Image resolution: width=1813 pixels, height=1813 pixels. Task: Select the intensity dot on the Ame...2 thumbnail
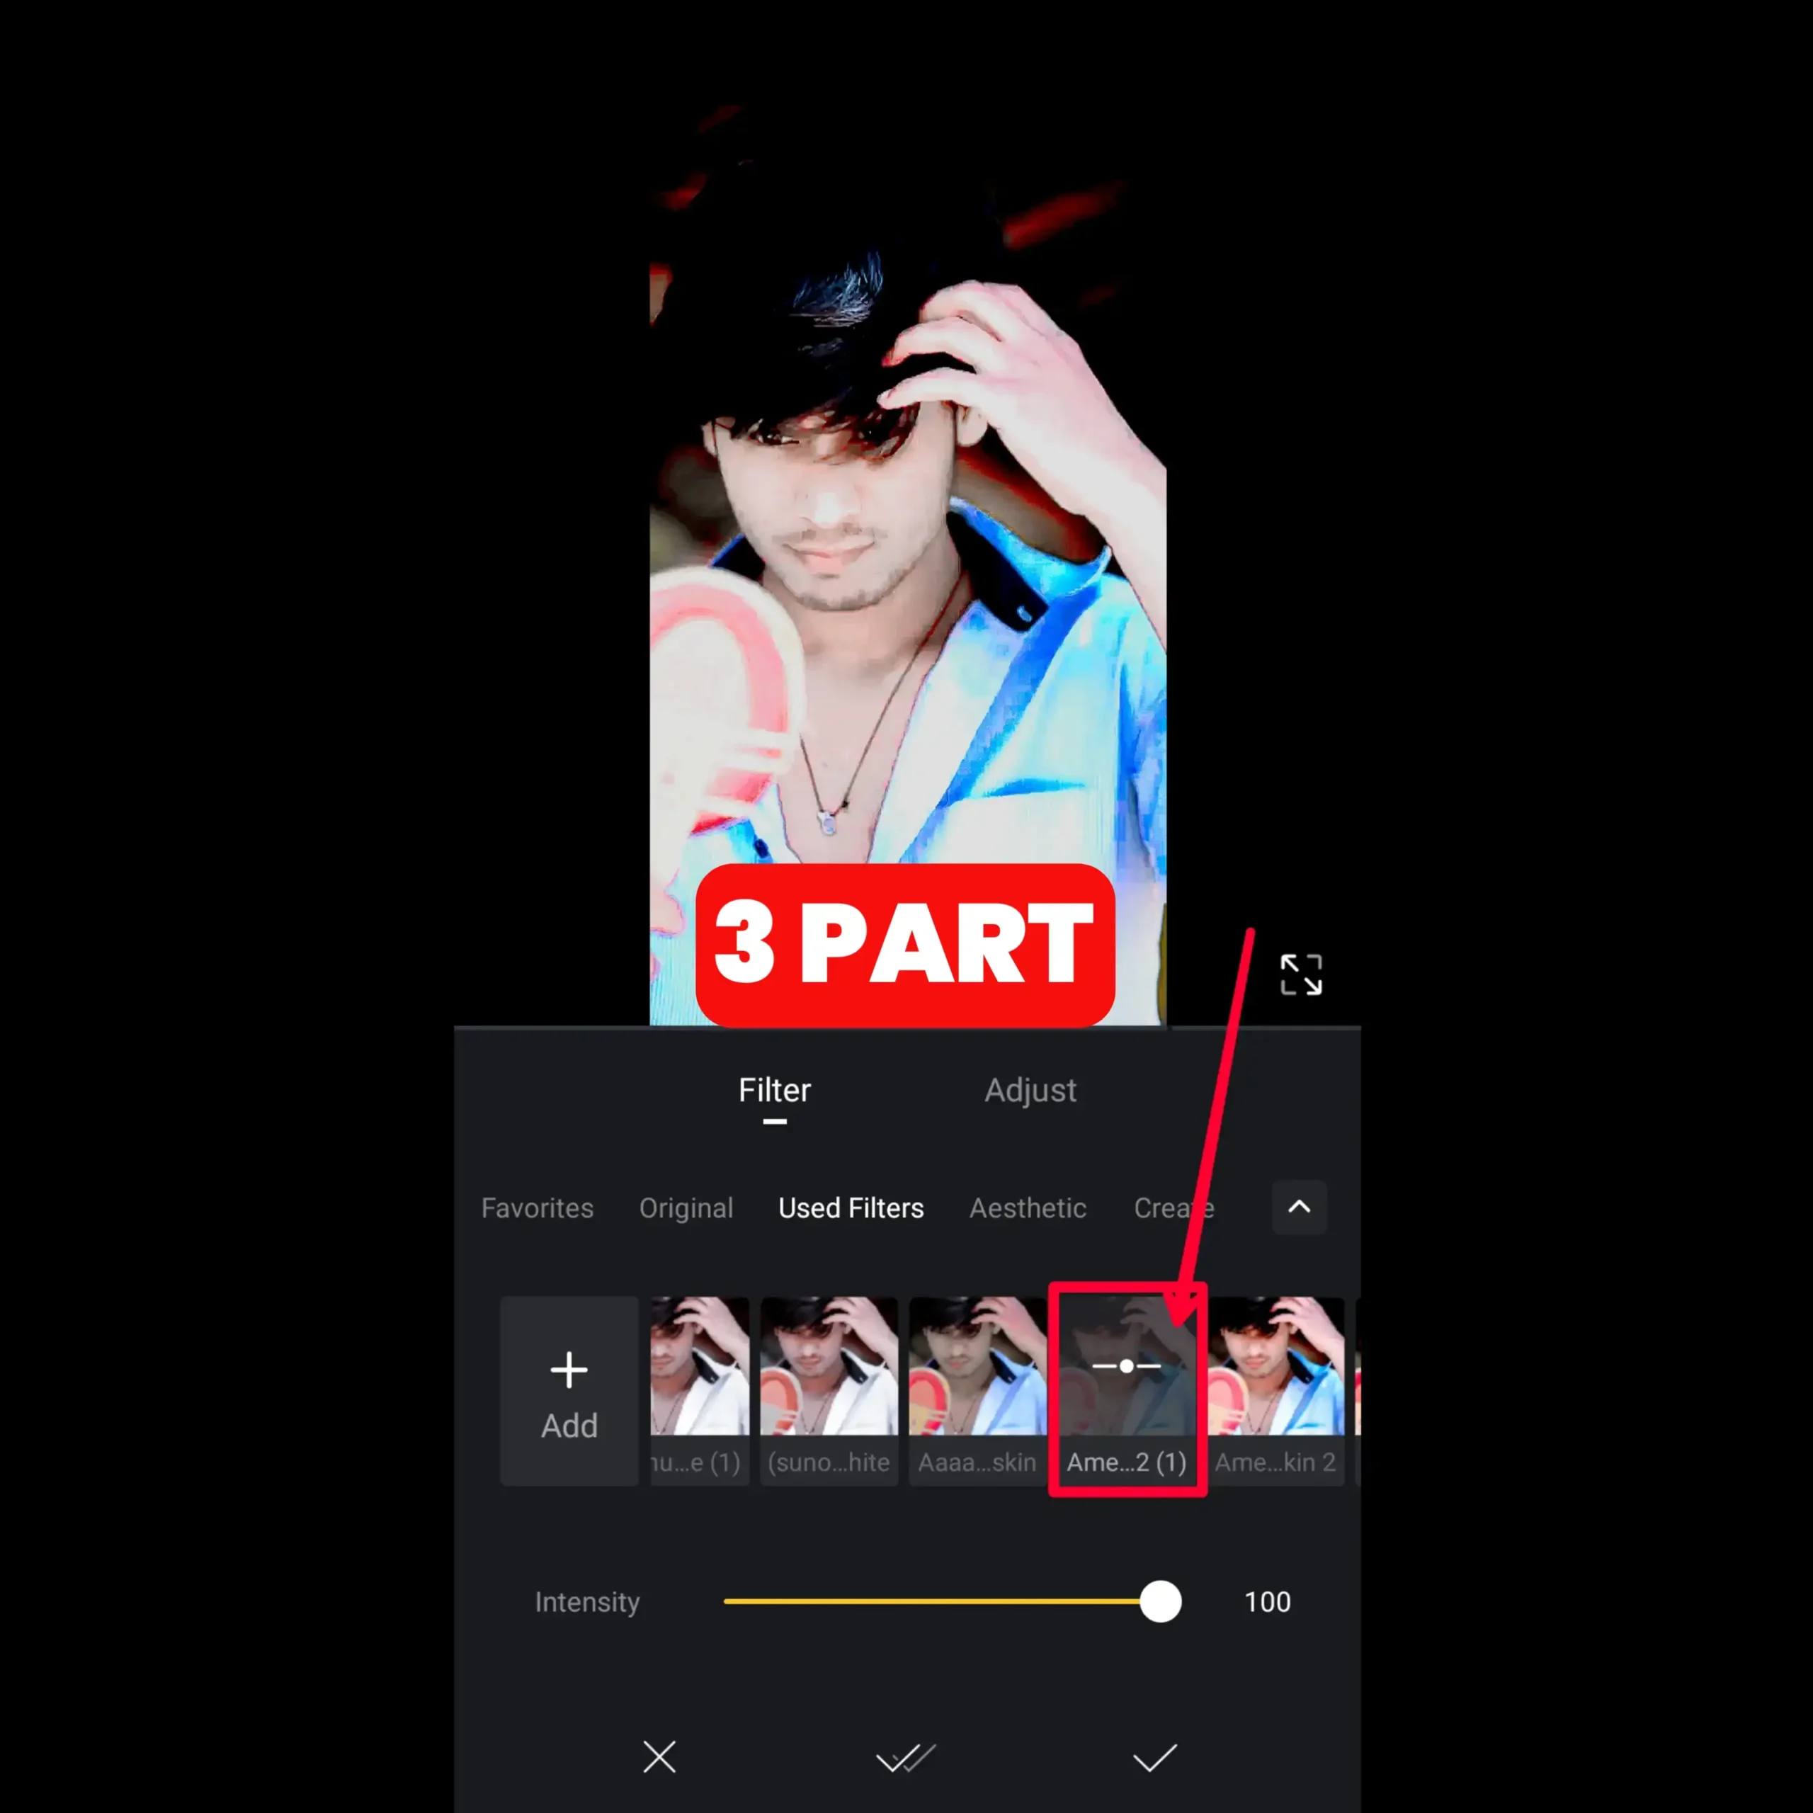click(1125, 1366)
